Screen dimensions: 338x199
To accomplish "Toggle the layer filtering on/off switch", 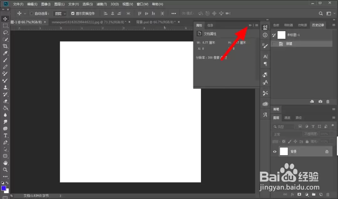I will coord(333,125).
